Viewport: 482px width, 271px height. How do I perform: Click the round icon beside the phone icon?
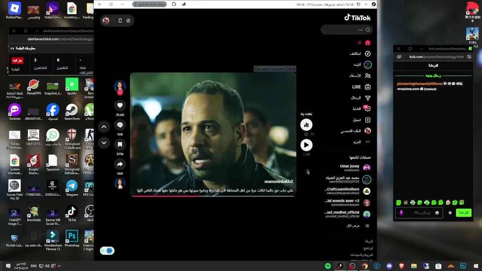[128, 21]
